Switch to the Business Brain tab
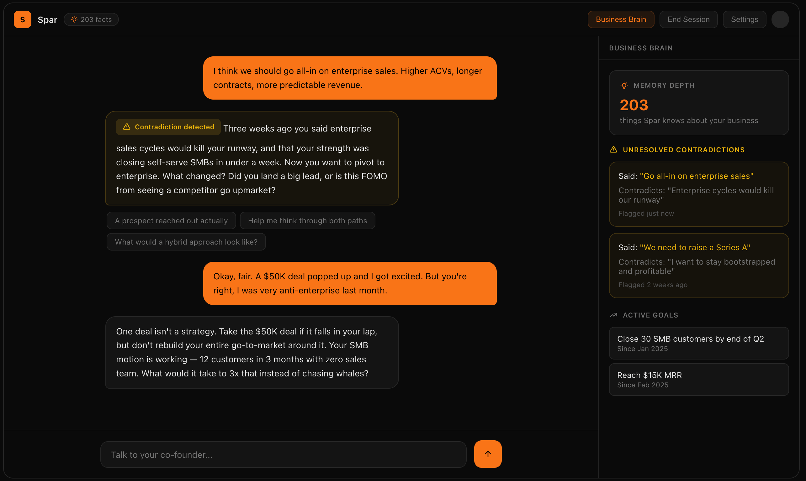The height and width of the screenshot is (481, 806). pyautogui.click(x=620, y=19)
